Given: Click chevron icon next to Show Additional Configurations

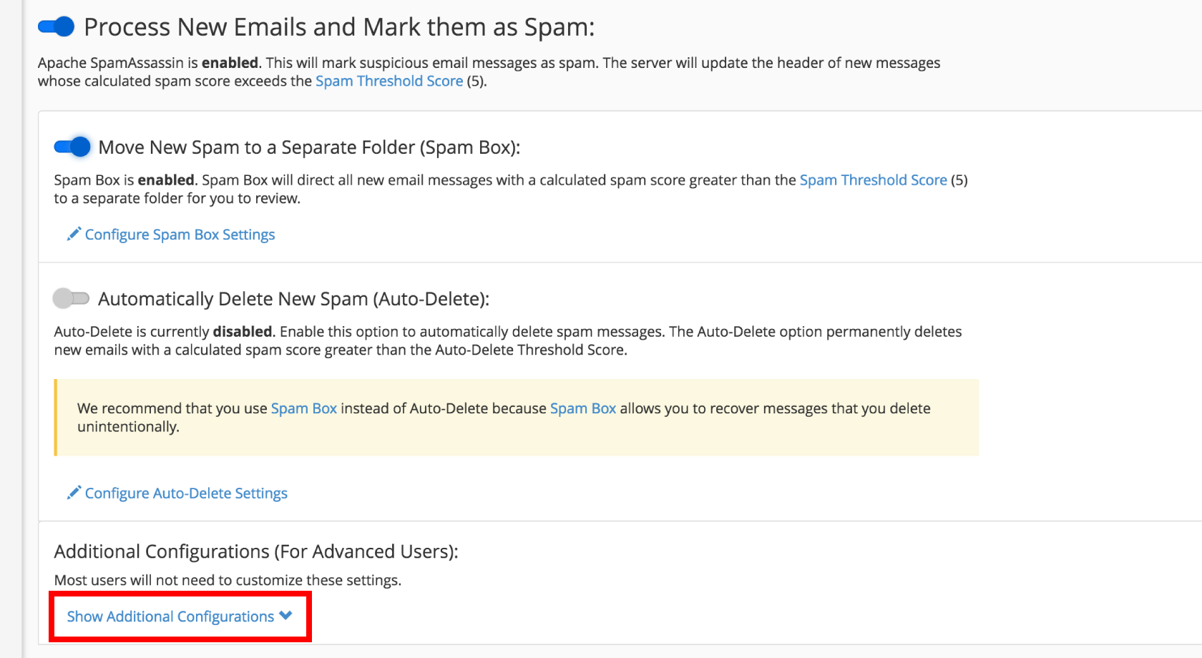Looking at the screenshot, I should coord(285,616).
